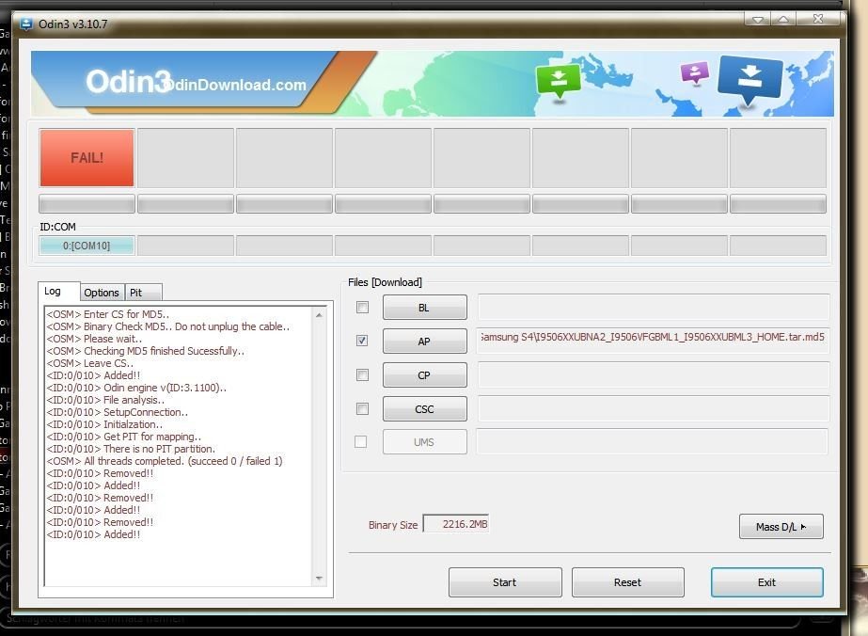Click the AP file browse button
The height and width of the screenshot is (636, 868).
[424, 342]
